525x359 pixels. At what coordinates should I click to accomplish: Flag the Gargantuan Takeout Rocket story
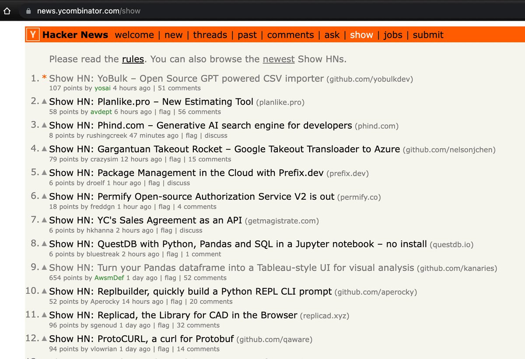tap(175, 159)
